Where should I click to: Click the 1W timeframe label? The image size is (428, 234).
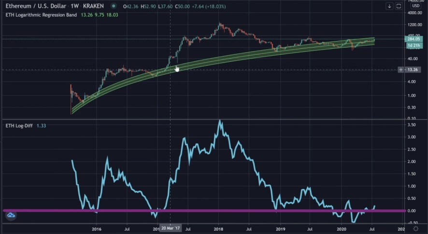tap(75, 6)
